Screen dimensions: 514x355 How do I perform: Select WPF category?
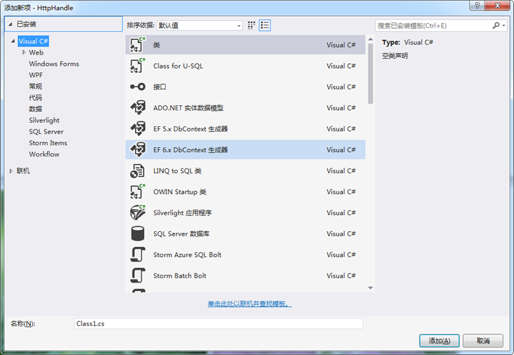pyautogui.click(x=36, y=75)
